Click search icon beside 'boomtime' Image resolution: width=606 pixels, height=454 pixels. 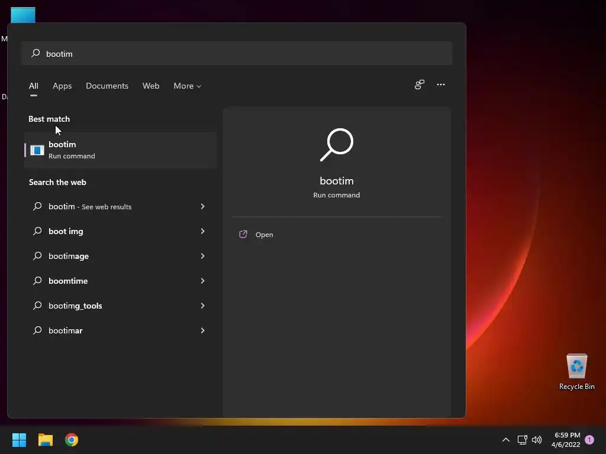coord(37,280)
